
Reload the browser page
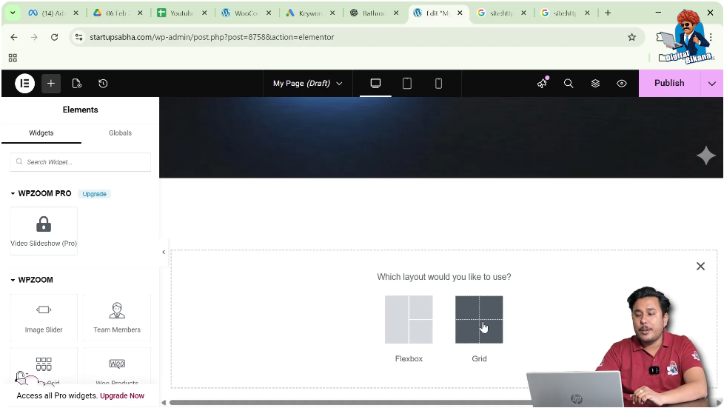55,37
